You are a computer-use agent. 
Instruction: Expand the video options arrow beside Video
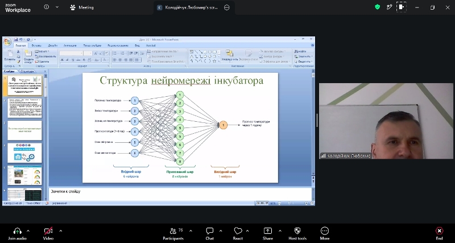pyautogui.click(x=61, y=231)
